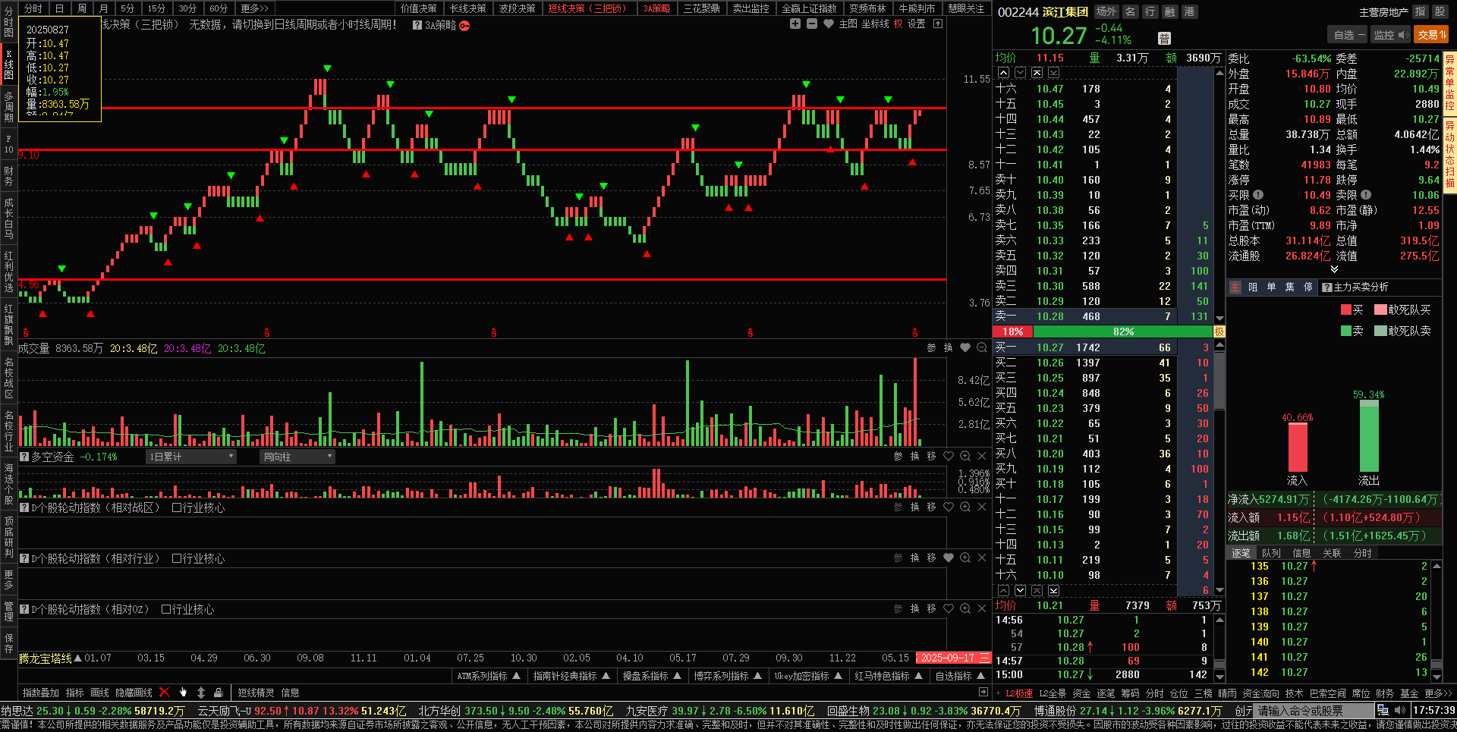Click the 极 icon beside ratio bar
This screenshot has width=1457, height=732.
tap(1219, 331)
